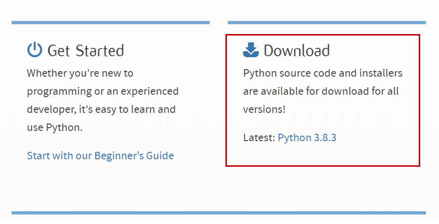Click the 'Python source code and installers' text
439x224 pixels.
point(323,74)
